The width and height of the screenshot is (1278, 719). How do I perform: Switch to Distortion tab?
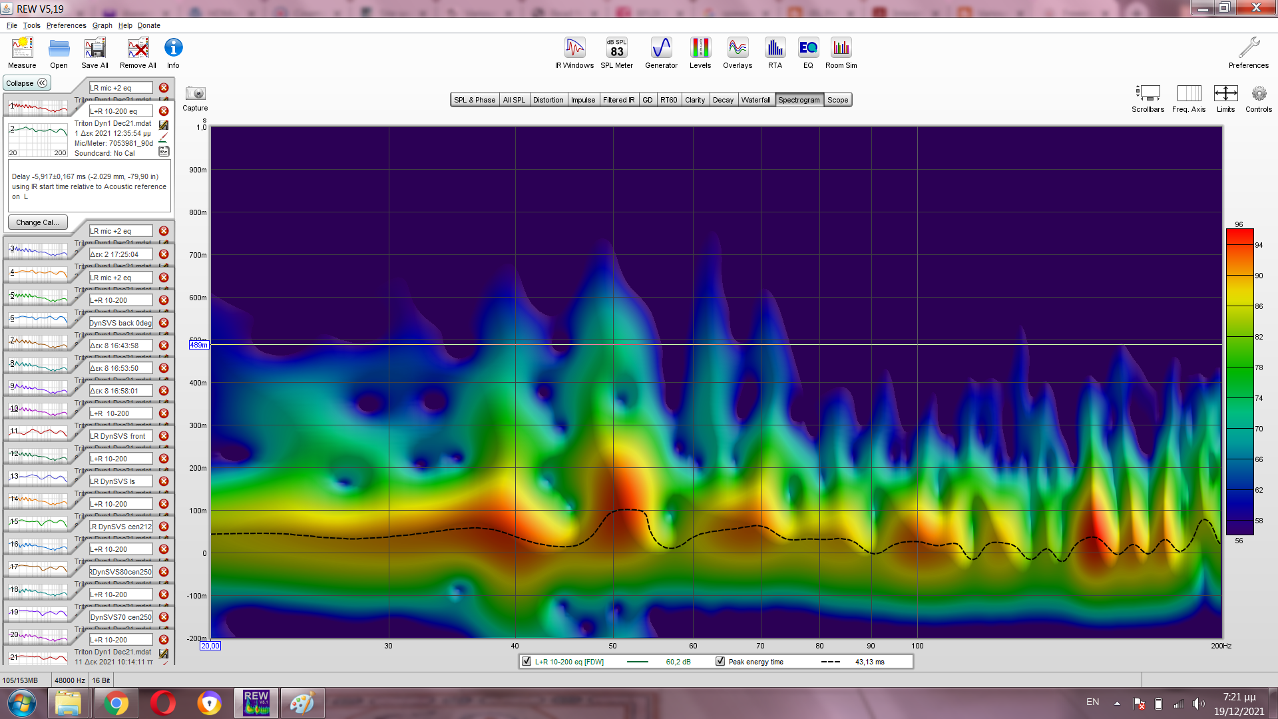(x=548, y=100)
